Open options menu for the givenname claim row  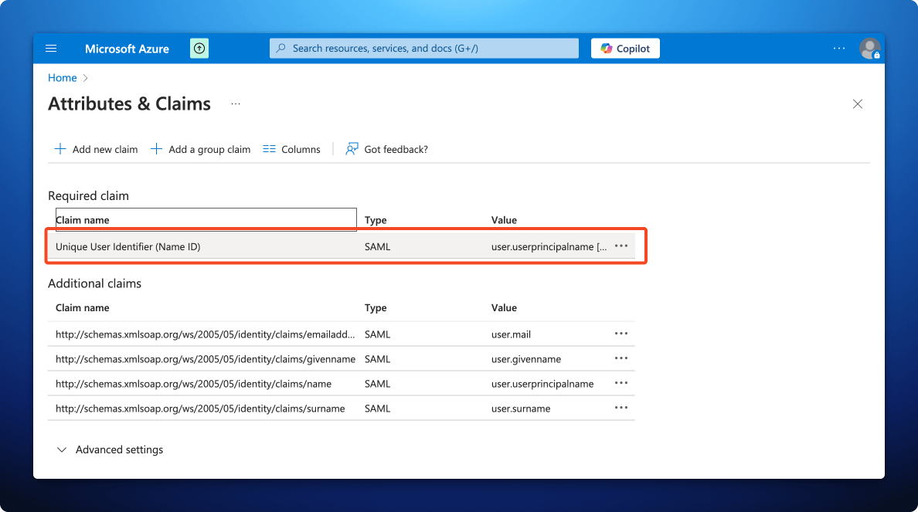point(620,358)
